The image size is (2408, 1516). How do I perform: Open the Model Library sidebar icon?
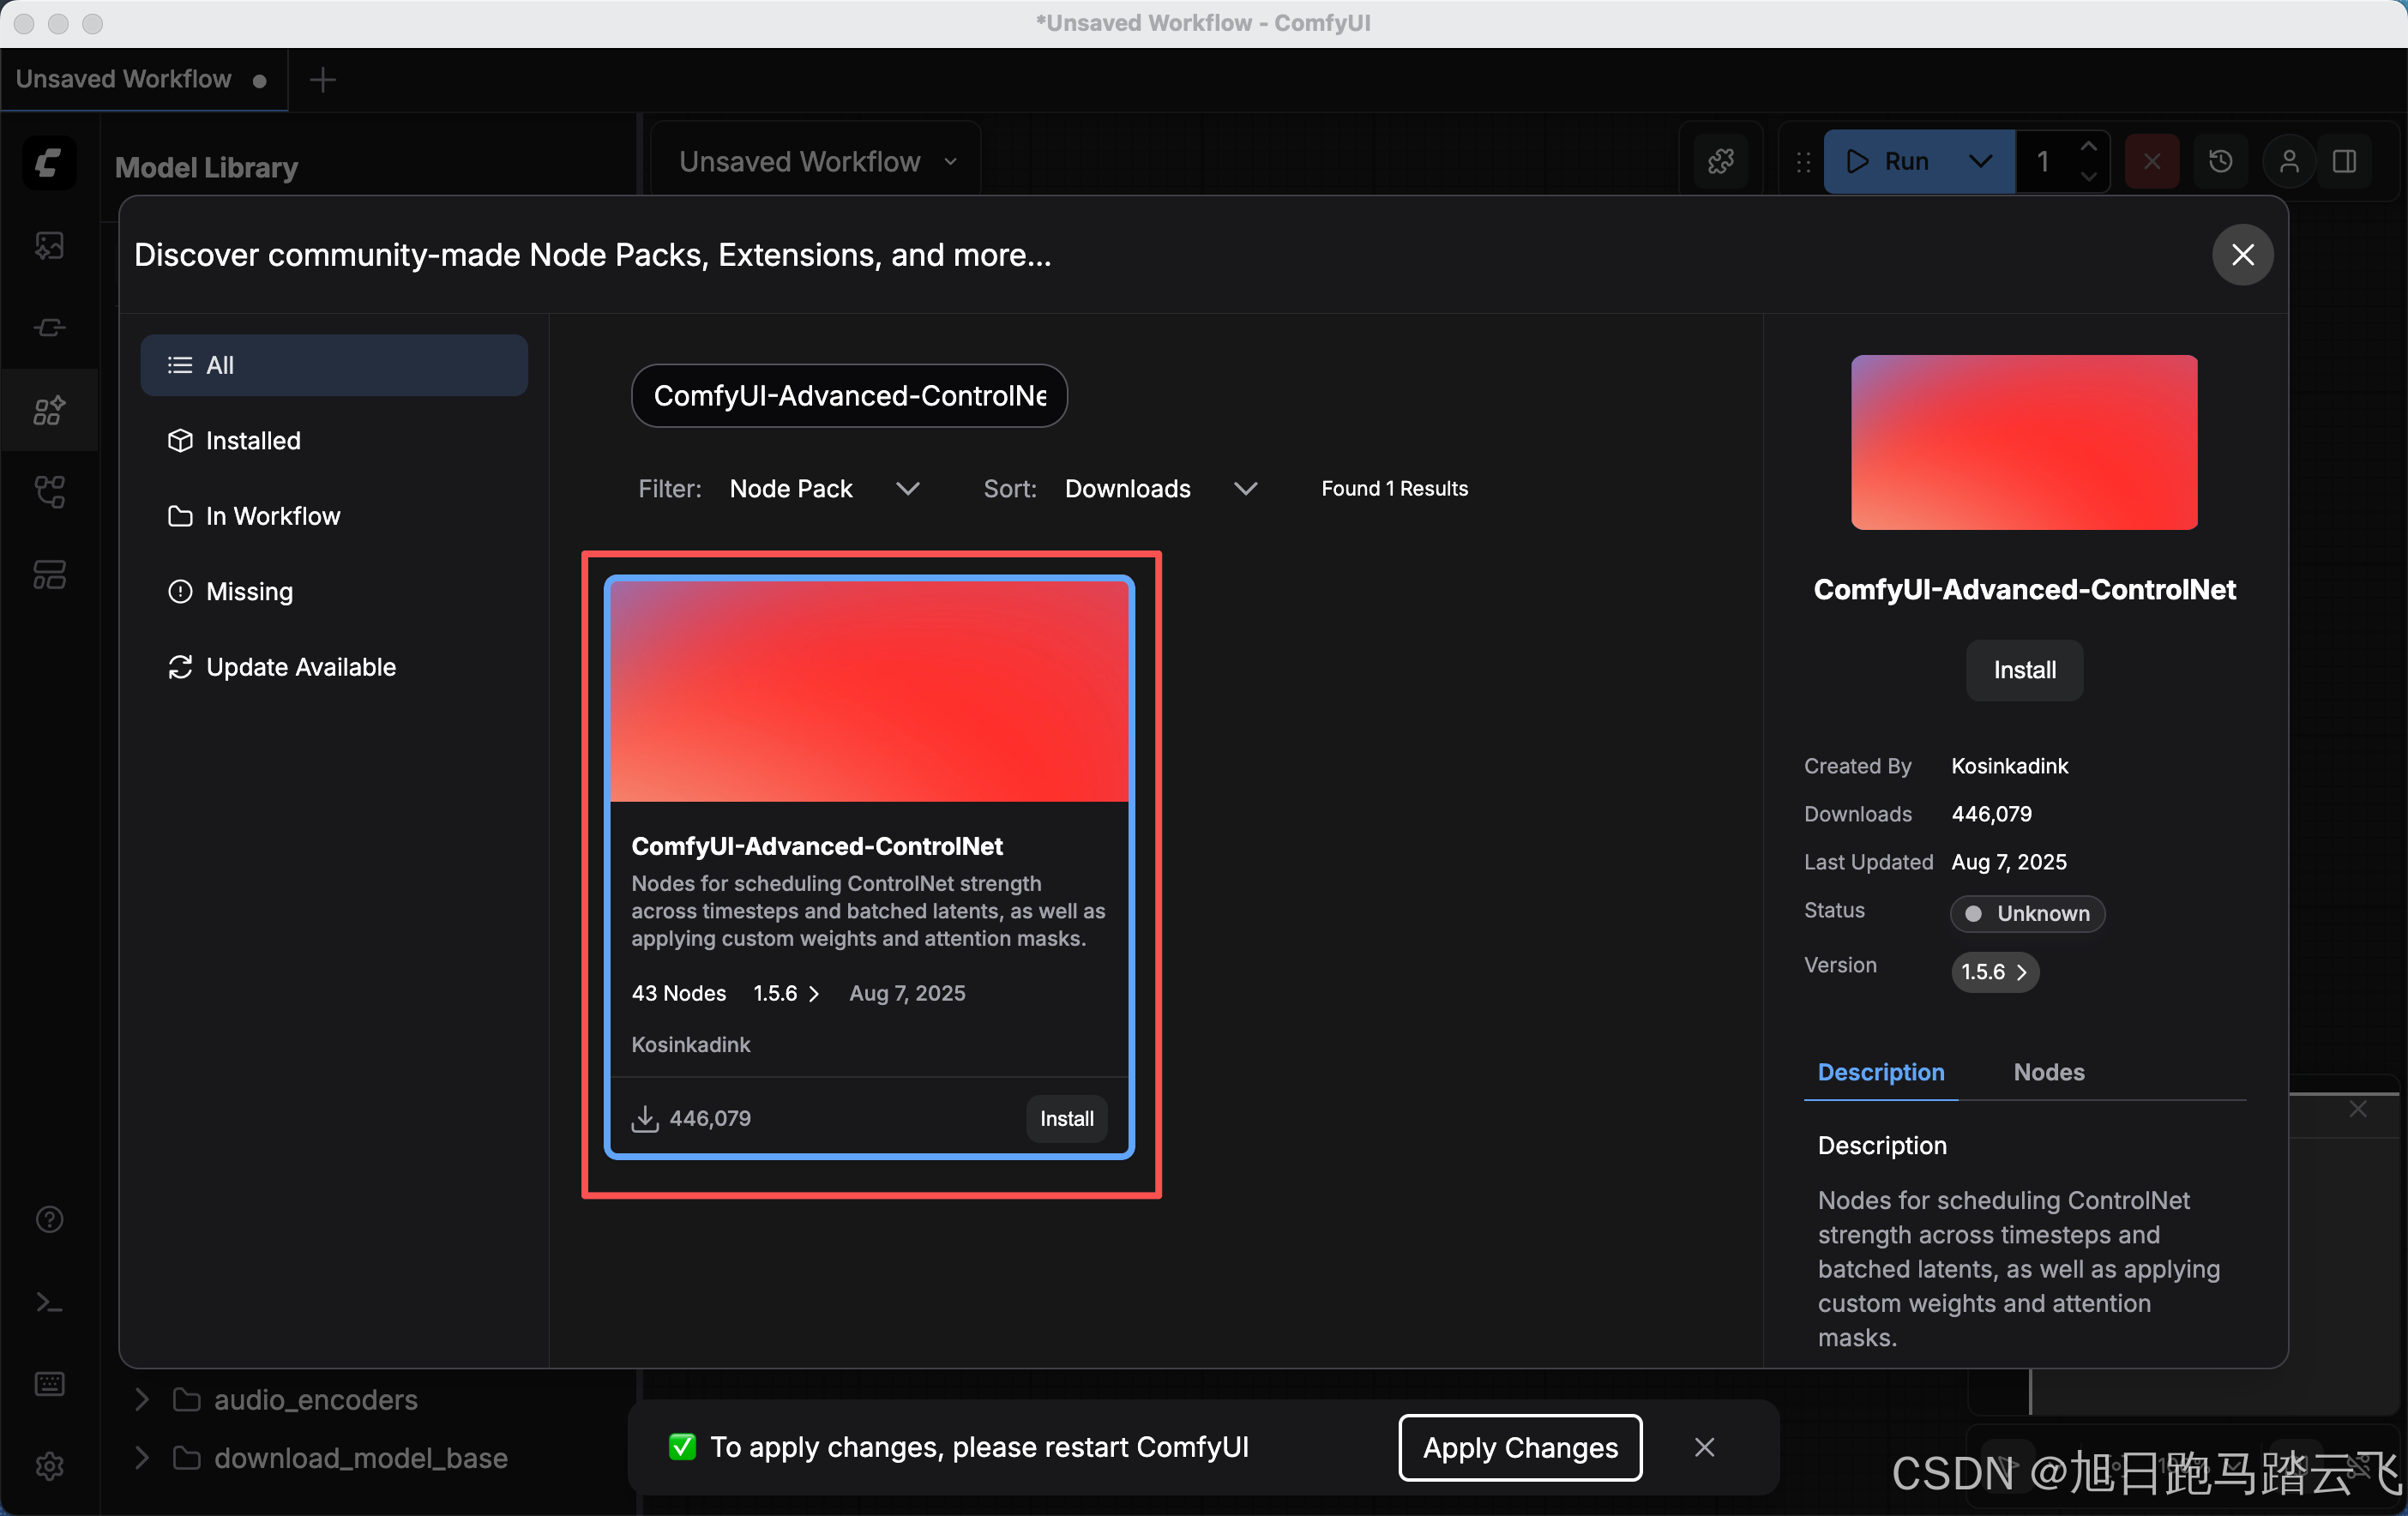(49, 410)
